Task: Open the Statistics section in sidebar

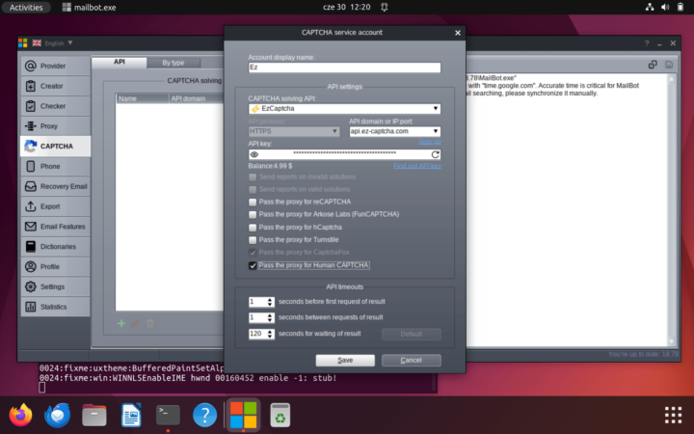Action: [x=55, y=307]
